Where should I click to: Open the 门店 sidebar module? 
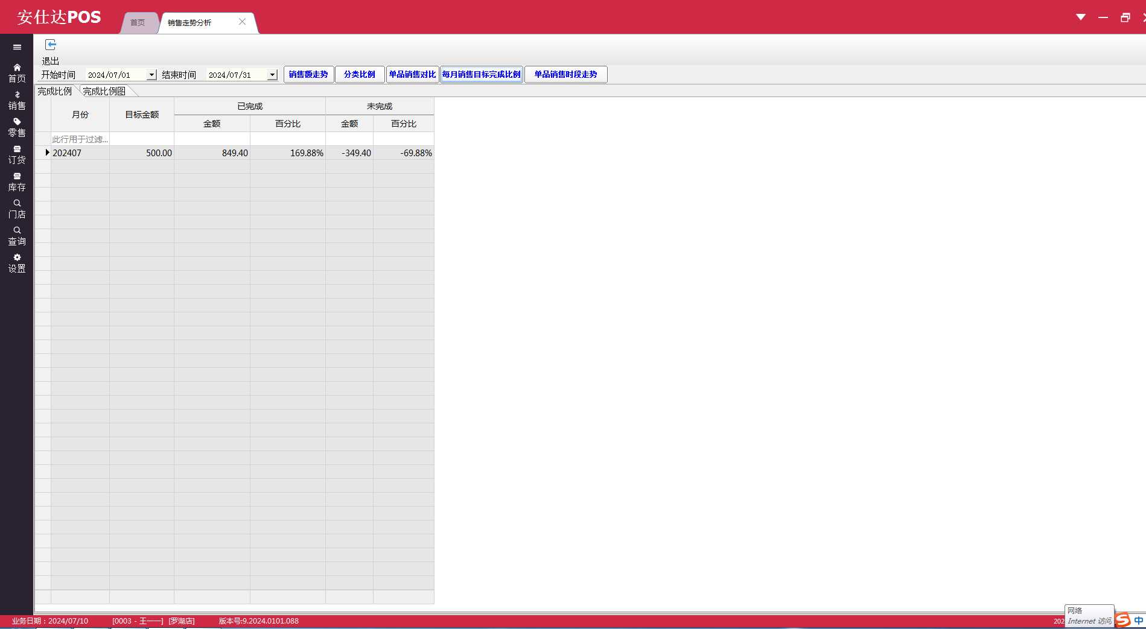17,209
